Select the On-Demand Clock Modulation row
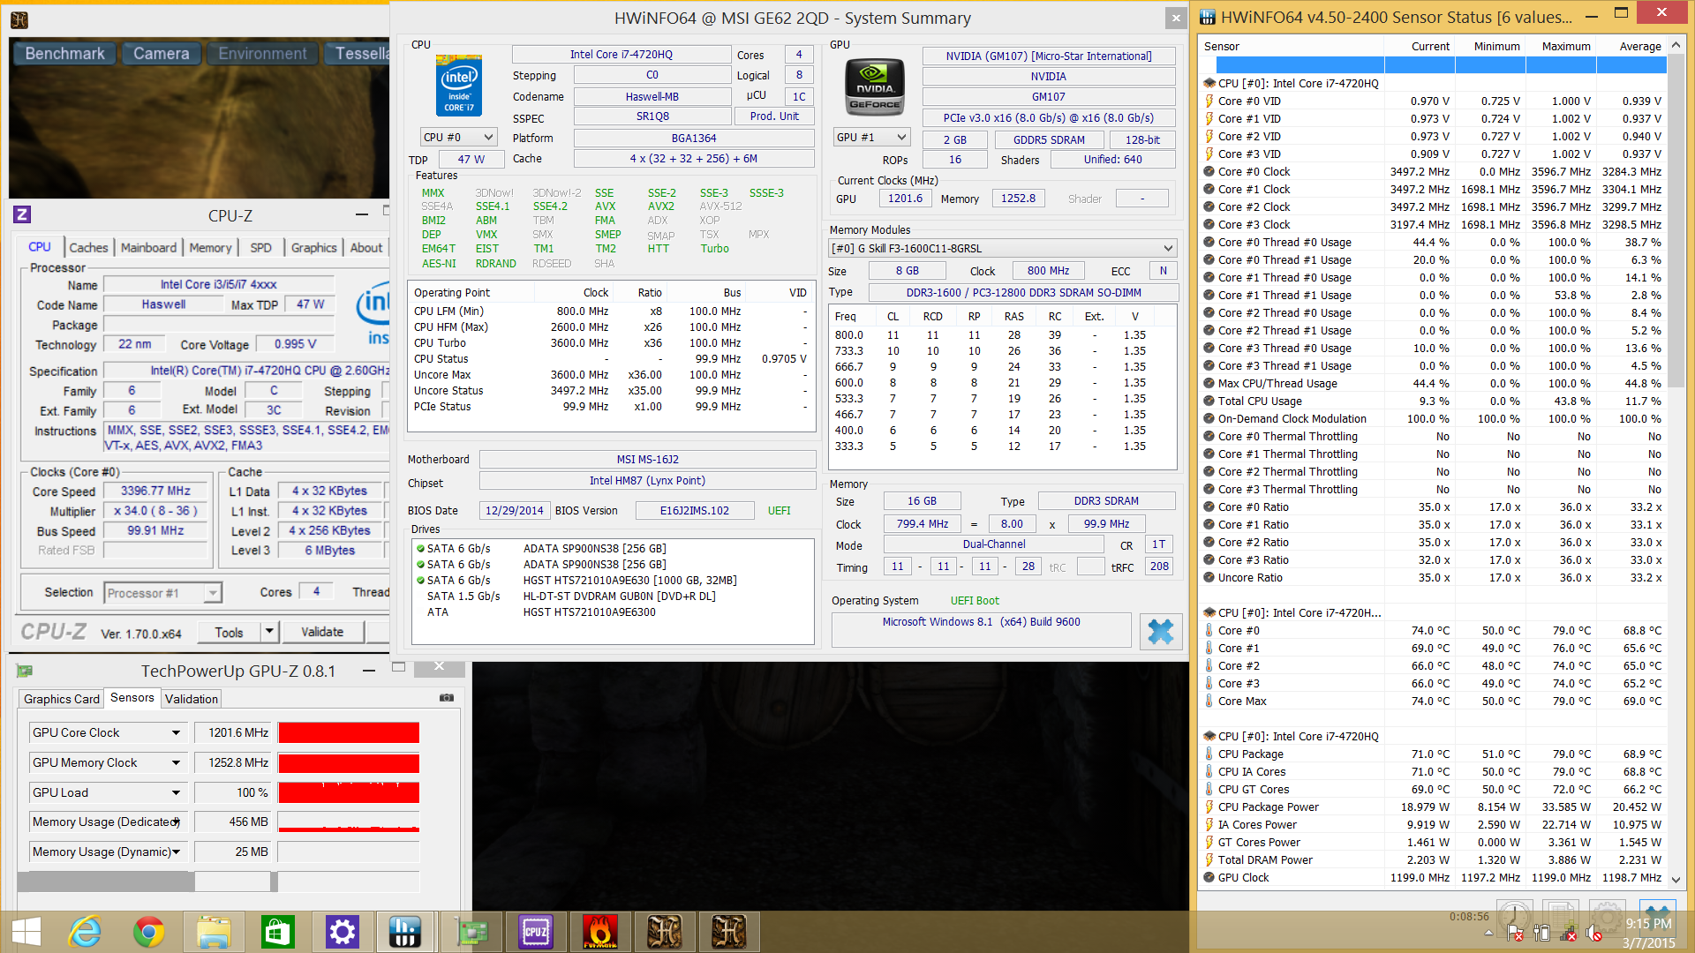 (x=1434, y=419)
